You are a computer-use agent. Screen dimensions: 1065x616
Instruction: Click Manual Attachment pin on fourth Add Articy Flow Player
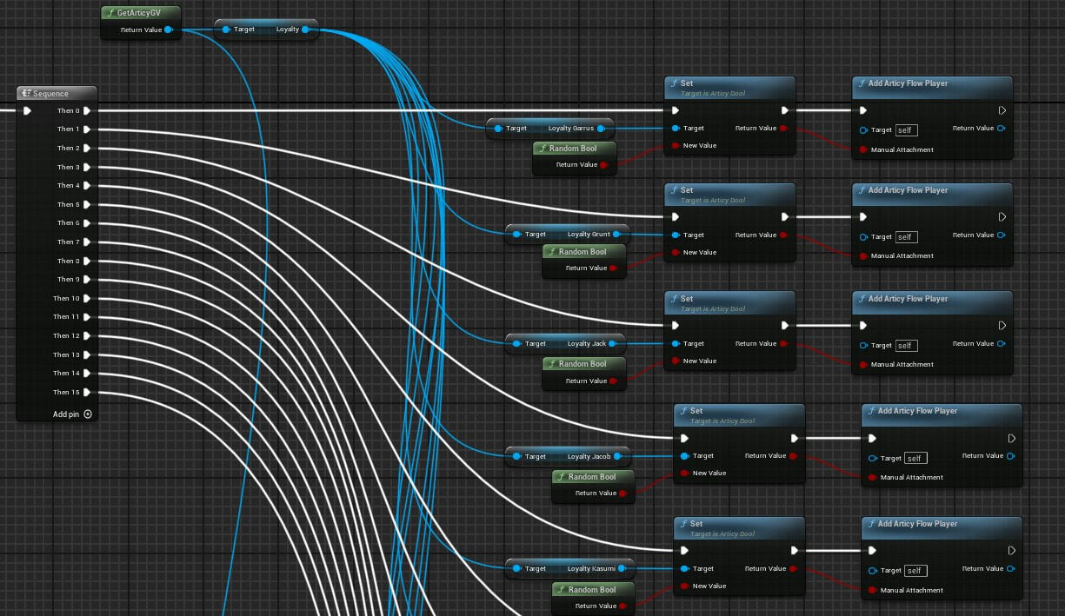[873, 478]
